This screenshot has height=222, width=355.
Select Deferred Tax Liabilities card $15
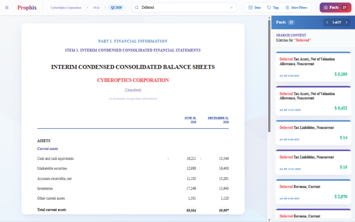314,162
